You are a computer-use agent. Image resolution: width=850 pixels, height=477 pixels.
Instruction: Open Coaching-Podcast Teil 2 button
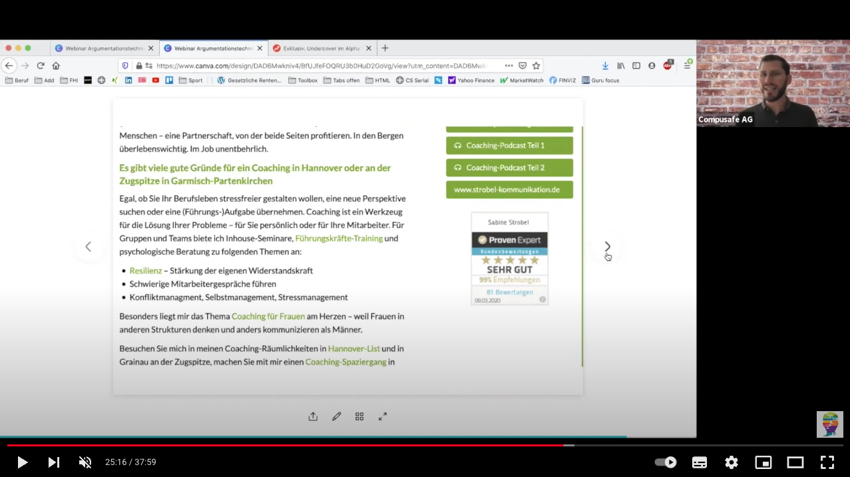click(509, 168)
